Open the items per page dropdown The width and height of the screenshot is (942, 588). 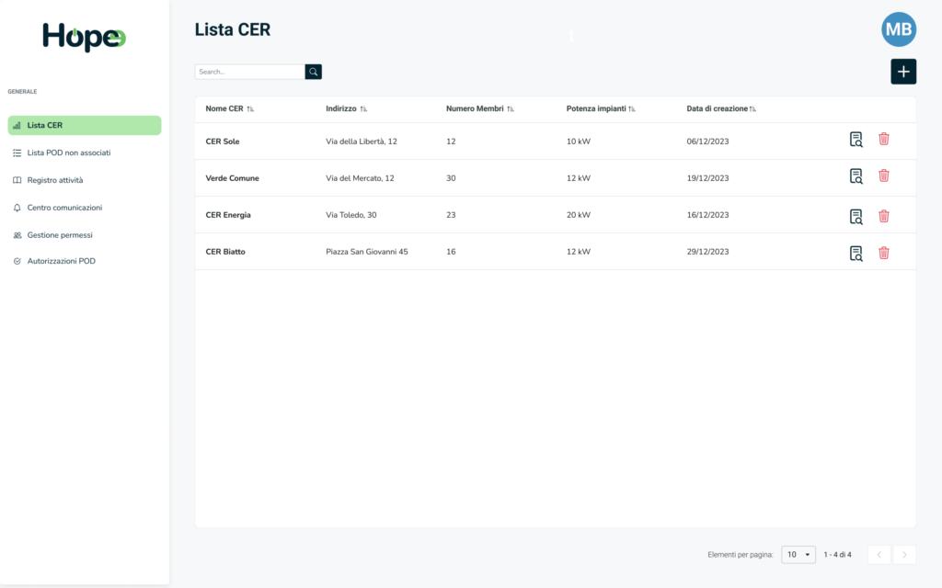[798, 555]
